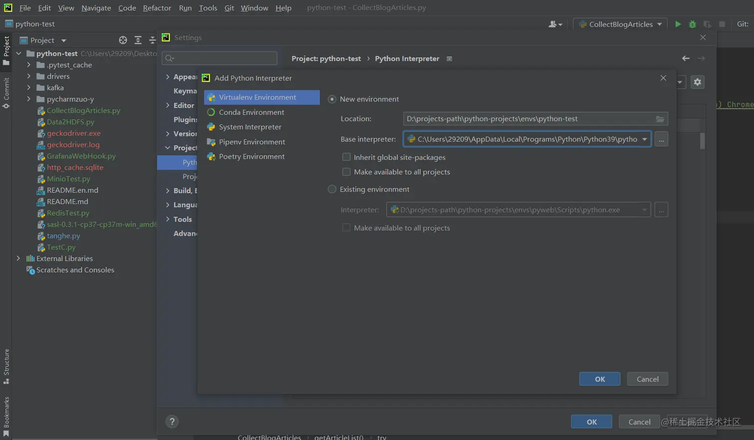754x440 pixels.
Task: Click the Debug bug icon
Action: click(x=692, y=24)
